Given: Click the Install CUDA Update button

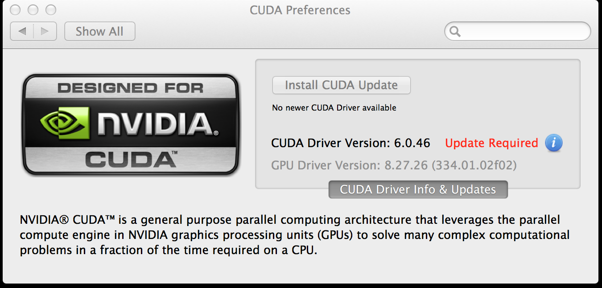Looking at the screenshot, I should [341, 85].
